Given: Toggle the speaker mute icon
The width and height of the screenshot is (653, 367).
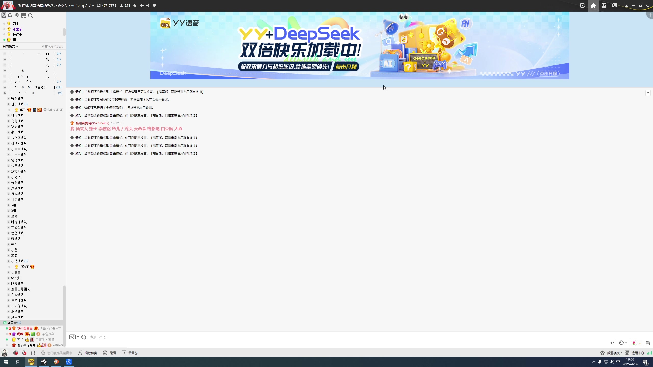Looking at the screenshot, I should (x=16, y=353).
